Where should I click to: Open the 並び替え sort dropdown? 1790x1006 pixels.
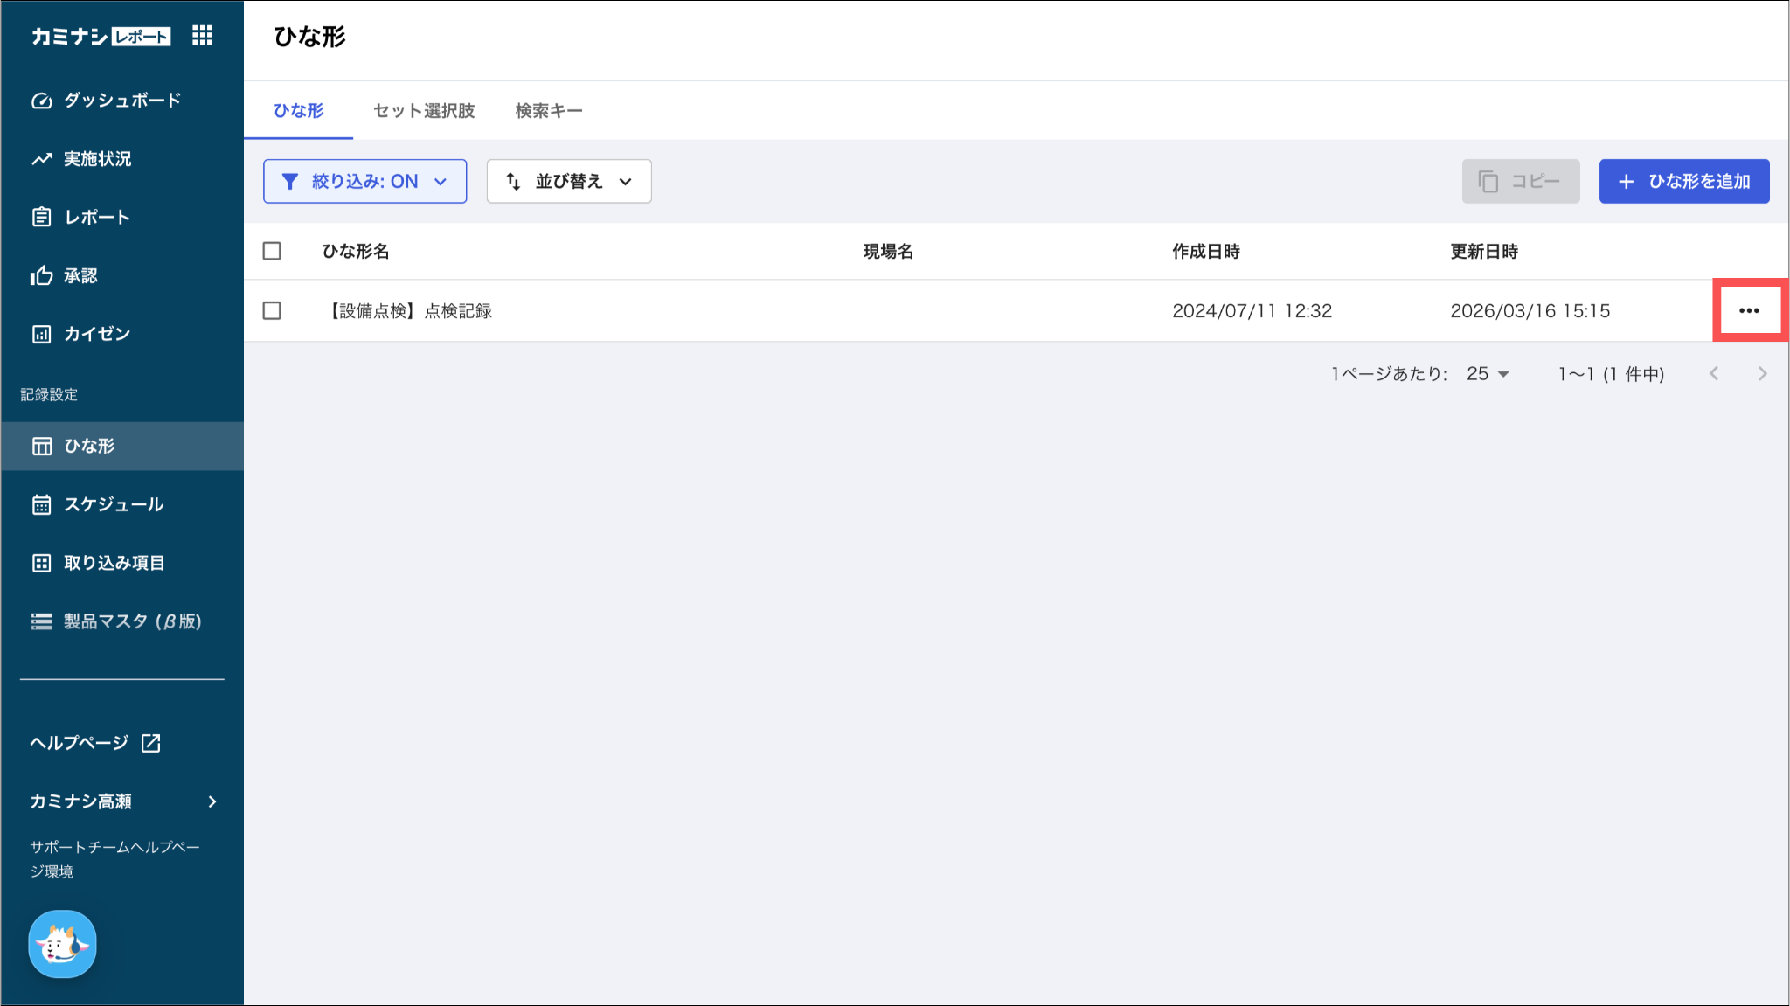pyautogui.click(x=568, y=181)
